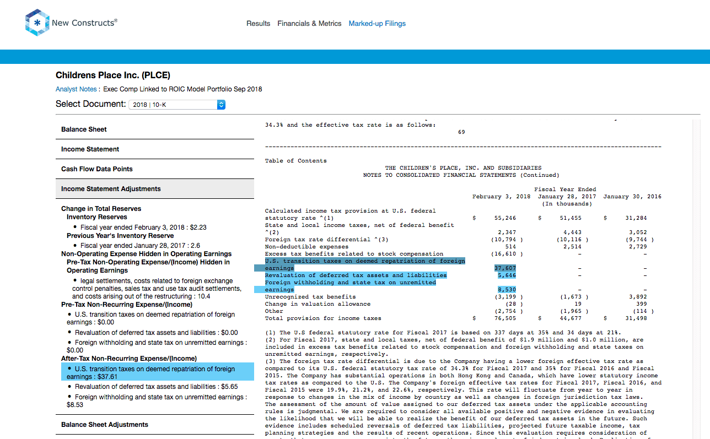Select after-tax Foreign withholding item : $8.53
This screenshot has width=710, height=439.
(x=157, y=400)
